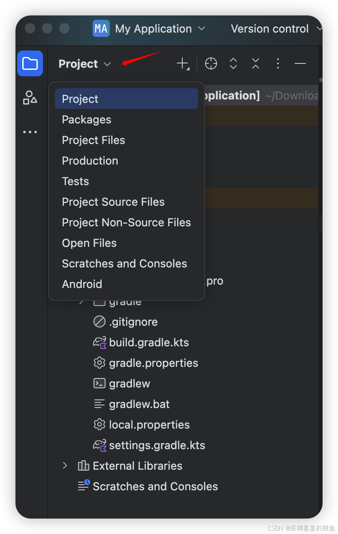The height and width of the screenshot is (534, 338).
Task: Select the build.gradle.kts file
Action: click(149, 342)
